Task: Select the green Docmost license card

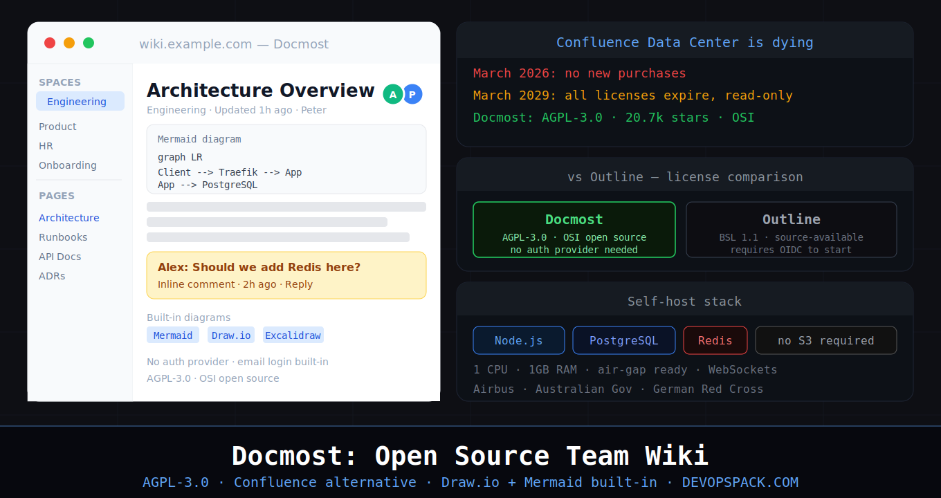Action: 574,230
